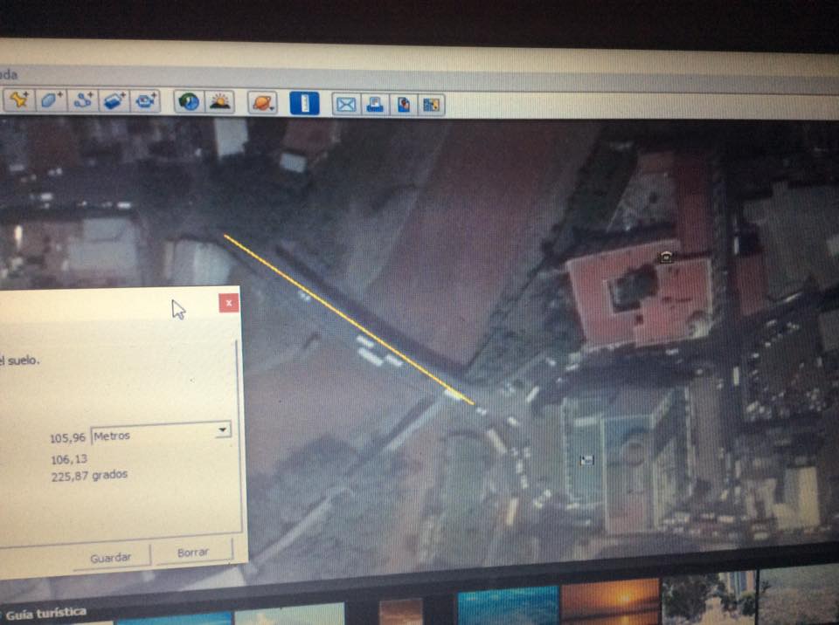
Task: Click the Guardar button
Action: [x=111, y=556]
